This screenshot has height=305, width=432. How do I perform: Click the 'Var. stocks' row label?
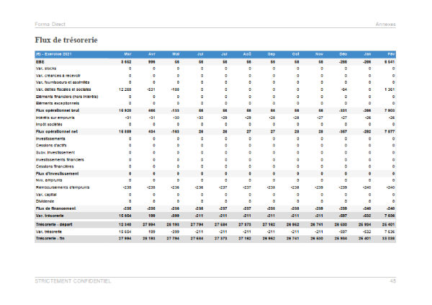(x=47, y=68)
